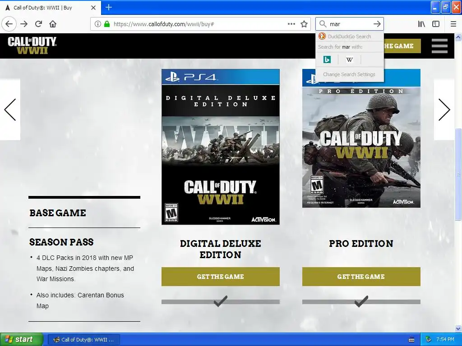Toggle the sidebar view icon

[436, 24]
